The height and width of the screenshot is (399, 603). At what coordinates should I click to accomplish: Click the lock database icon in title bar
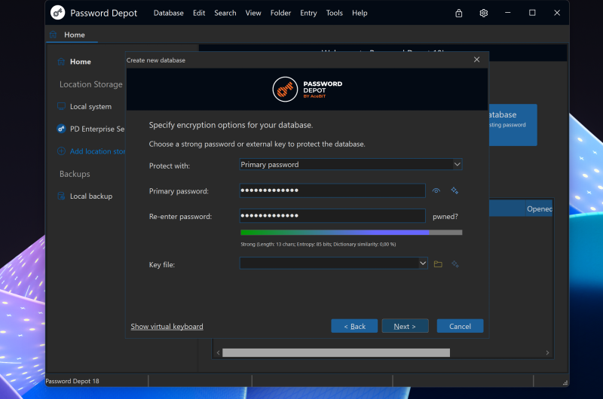(459, 13)
